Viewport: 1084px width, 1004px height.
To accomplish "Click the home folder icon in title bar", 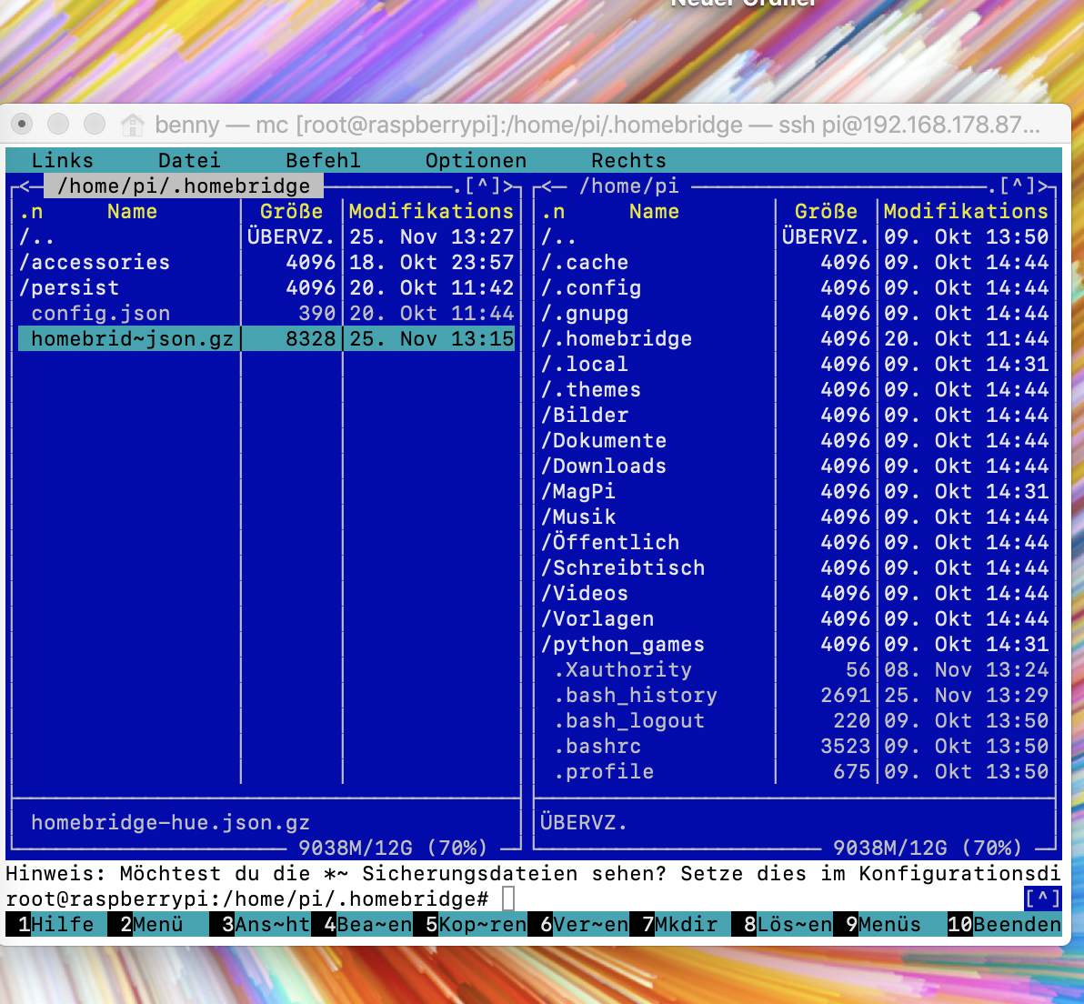I will click(133, 125).
